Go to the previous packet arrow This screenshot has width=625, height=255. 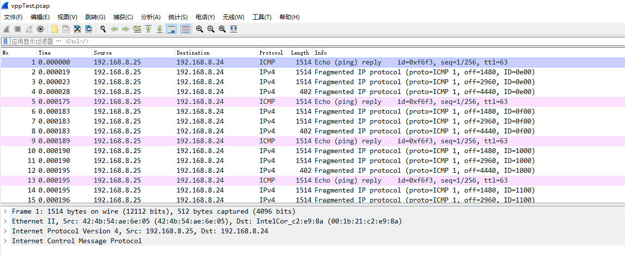[x=114, y=29]
